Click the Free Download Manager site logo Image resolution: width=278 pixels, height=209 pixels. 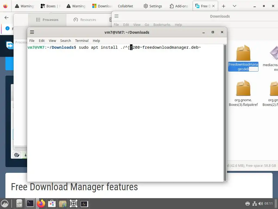click(10, 45)
